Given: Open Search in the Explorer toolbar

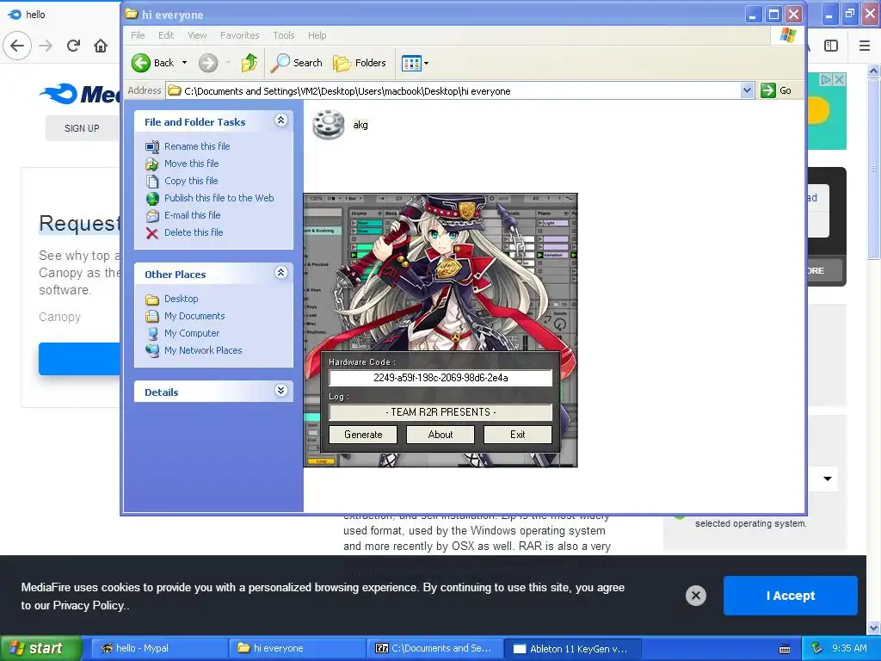Looking at the screenshot, I should [296, 63].
